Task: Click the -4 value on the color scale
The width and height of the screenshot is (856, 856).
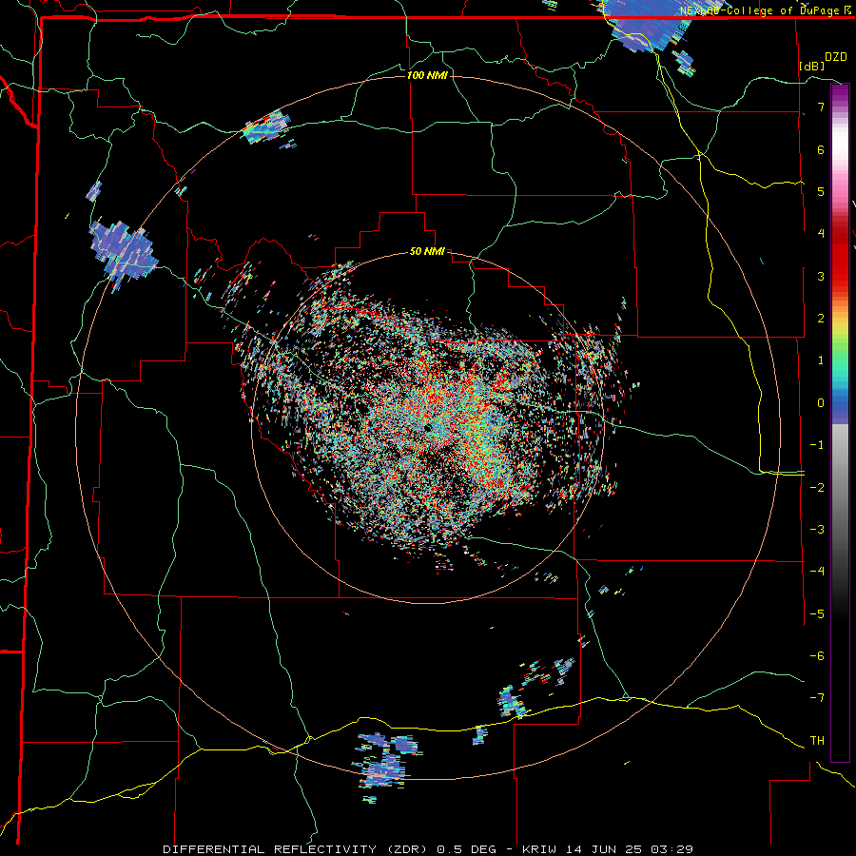Action: click(817, 571)
